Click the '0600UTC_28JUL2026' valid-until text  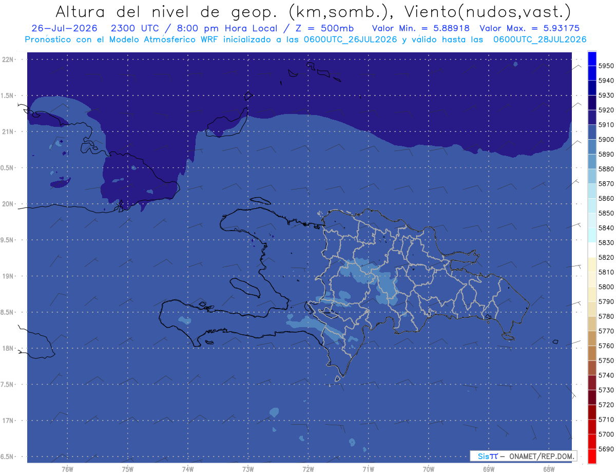(x=540, y=39)
